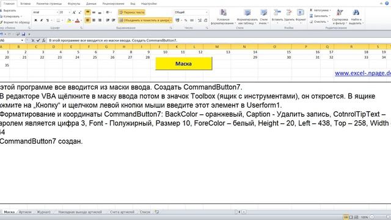
Task: Open Найти и выделить menu
Action: pos(356,16)
